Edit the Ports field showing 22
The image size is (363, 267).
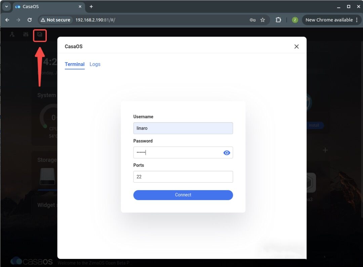(x=183, y=177)
